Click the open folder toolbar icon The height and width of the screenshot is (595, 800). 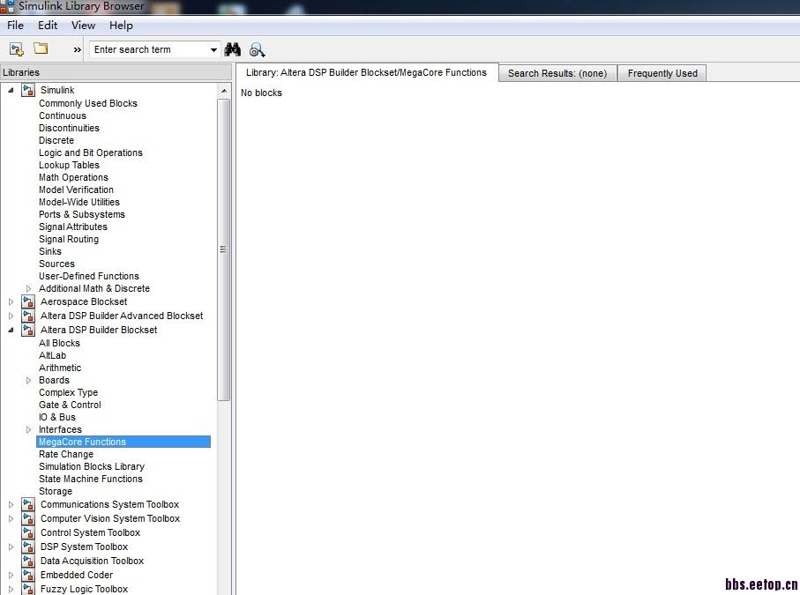pyautogui.click(x=41, y=48)
